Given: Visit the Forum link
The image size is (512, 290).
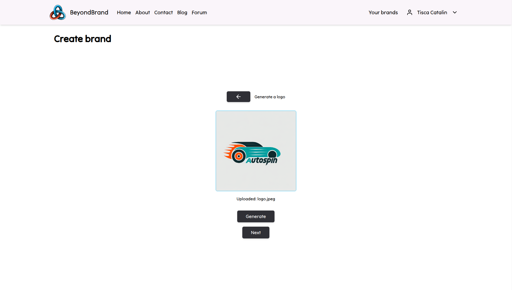Looking at the screenshot, I should [x=199, y=13].
